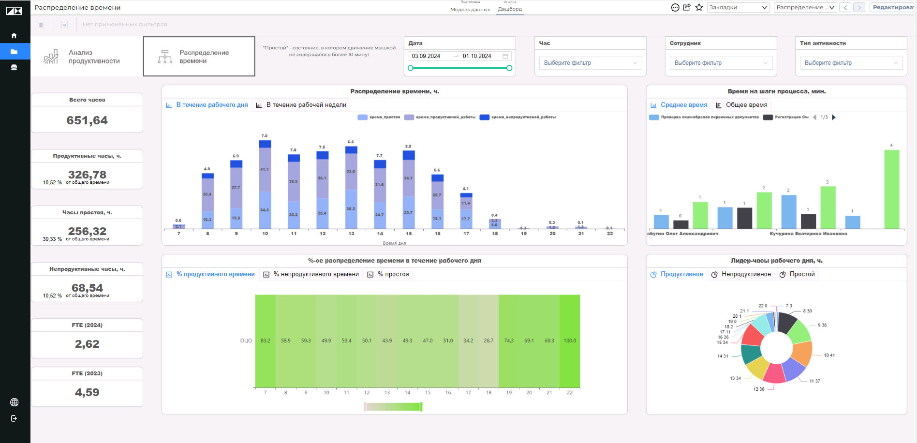Switch to В течение рабочей недели tab

[301, 105]
